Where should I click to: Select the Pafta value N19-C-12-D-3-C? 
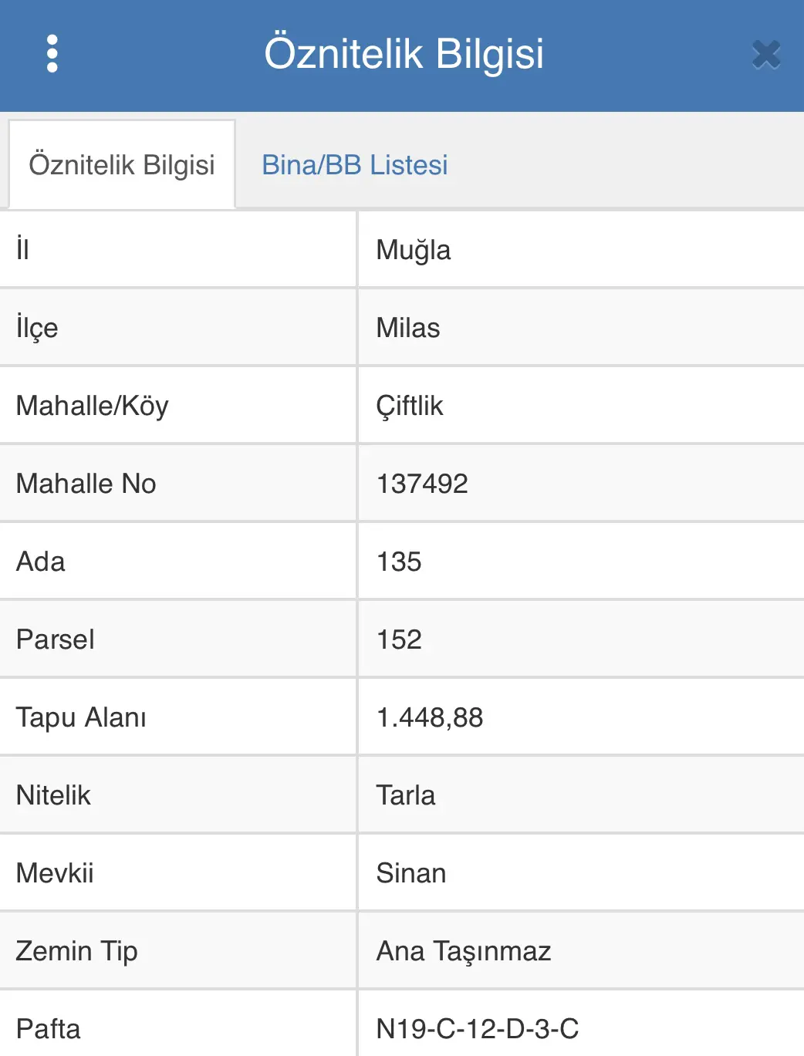tap(478, 1029)
